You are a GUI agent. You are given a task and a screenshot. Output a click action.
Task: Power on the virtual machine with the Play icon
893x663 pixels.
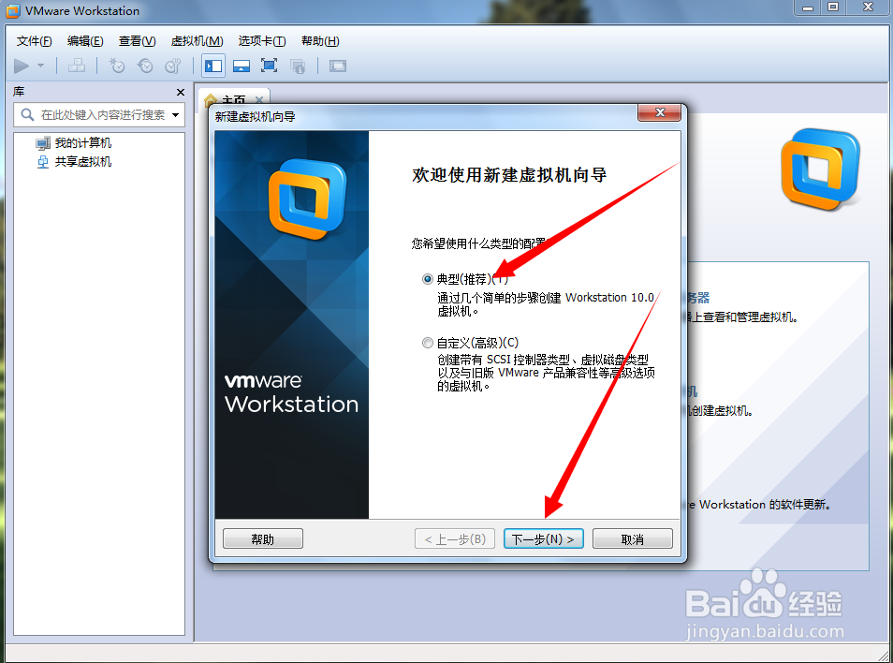[21, 66]
